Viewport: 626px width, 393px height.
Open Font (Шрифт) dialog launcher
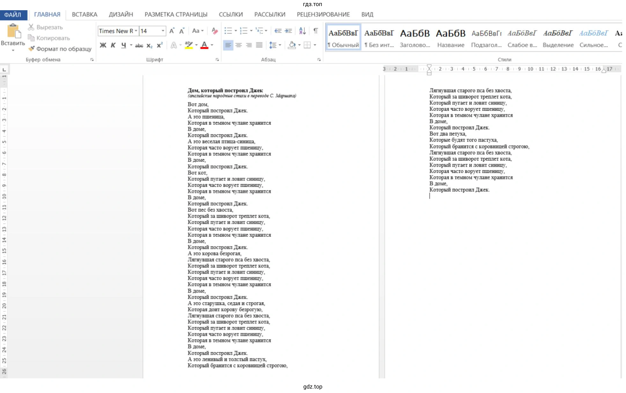coord(217,60)
